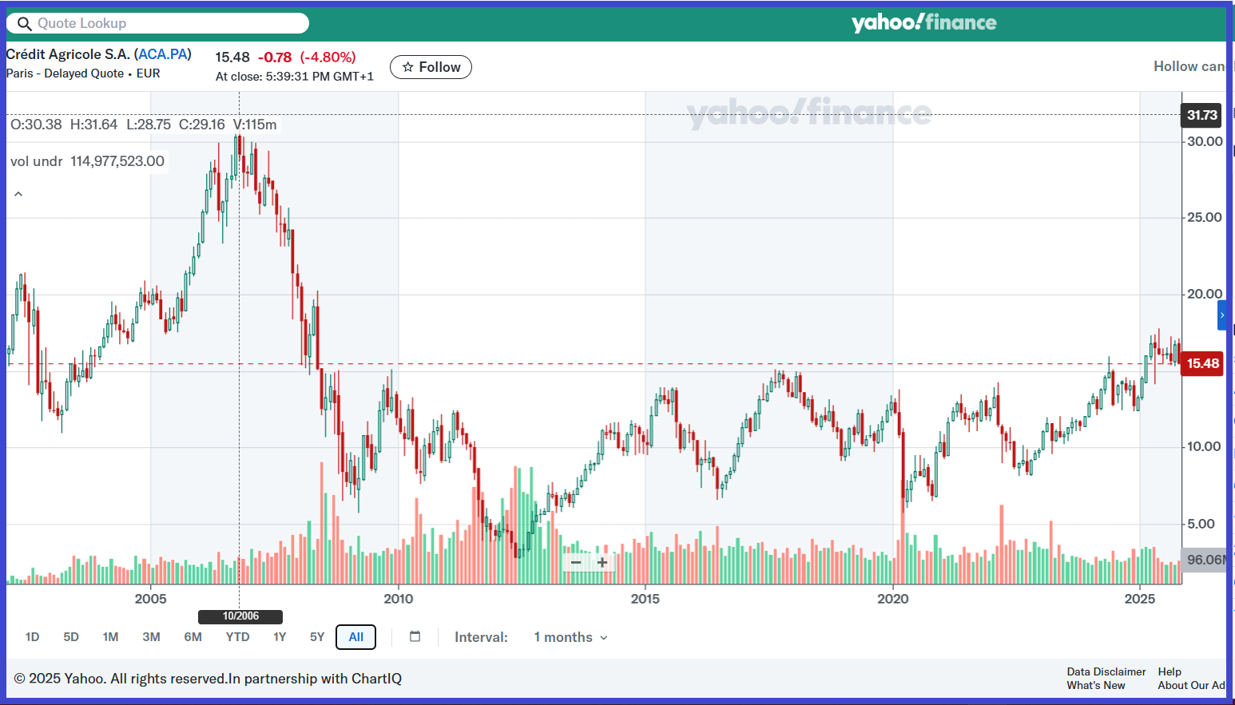Screen dimensions: 1235x705
Task: Select the YTD time range
Action: click(237, 637)
